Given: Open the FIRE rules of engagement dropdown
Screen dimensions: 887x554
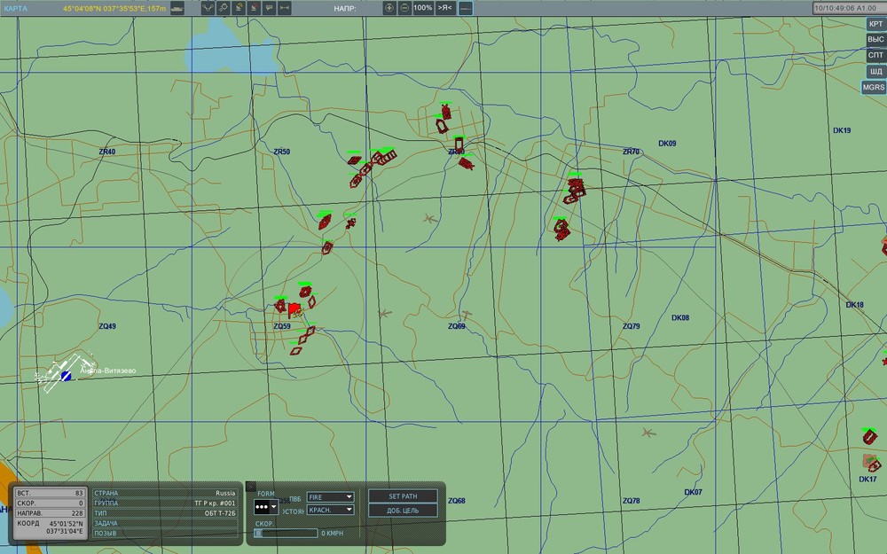Looking at the screenshot, I should tap(330, 497).
